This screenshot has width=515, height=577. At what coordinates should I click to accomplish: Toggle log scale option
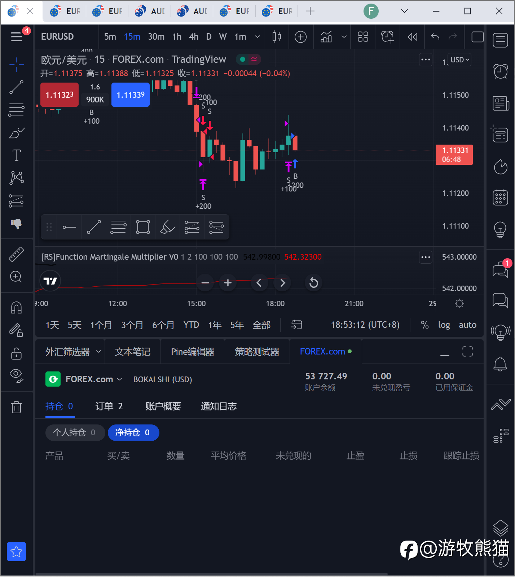click(444, 325)
